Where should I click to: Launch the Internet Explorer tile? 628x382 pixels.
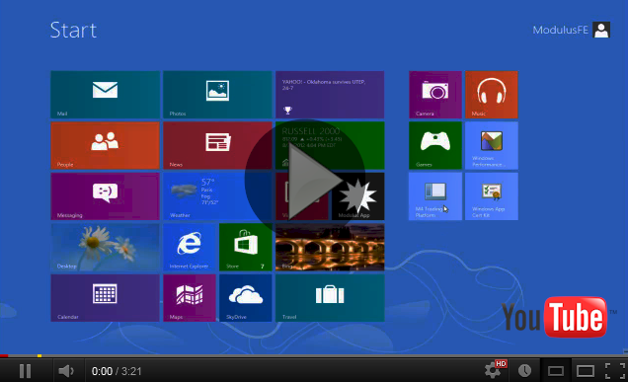[x=190, y=248]
